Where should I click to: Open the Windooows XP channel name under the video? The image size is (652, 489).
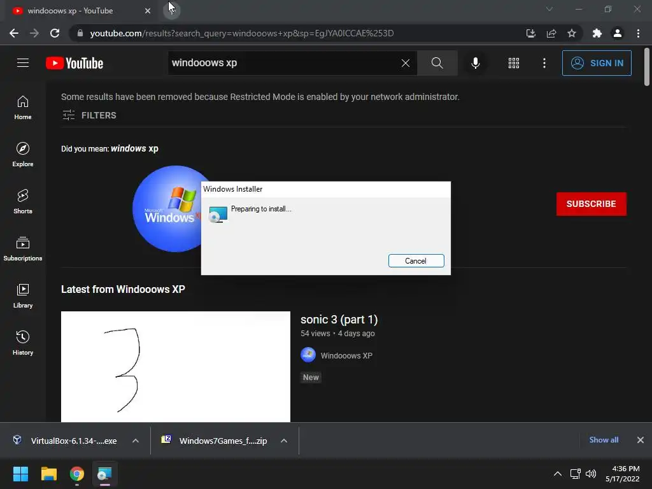click(x=346, y=355)
